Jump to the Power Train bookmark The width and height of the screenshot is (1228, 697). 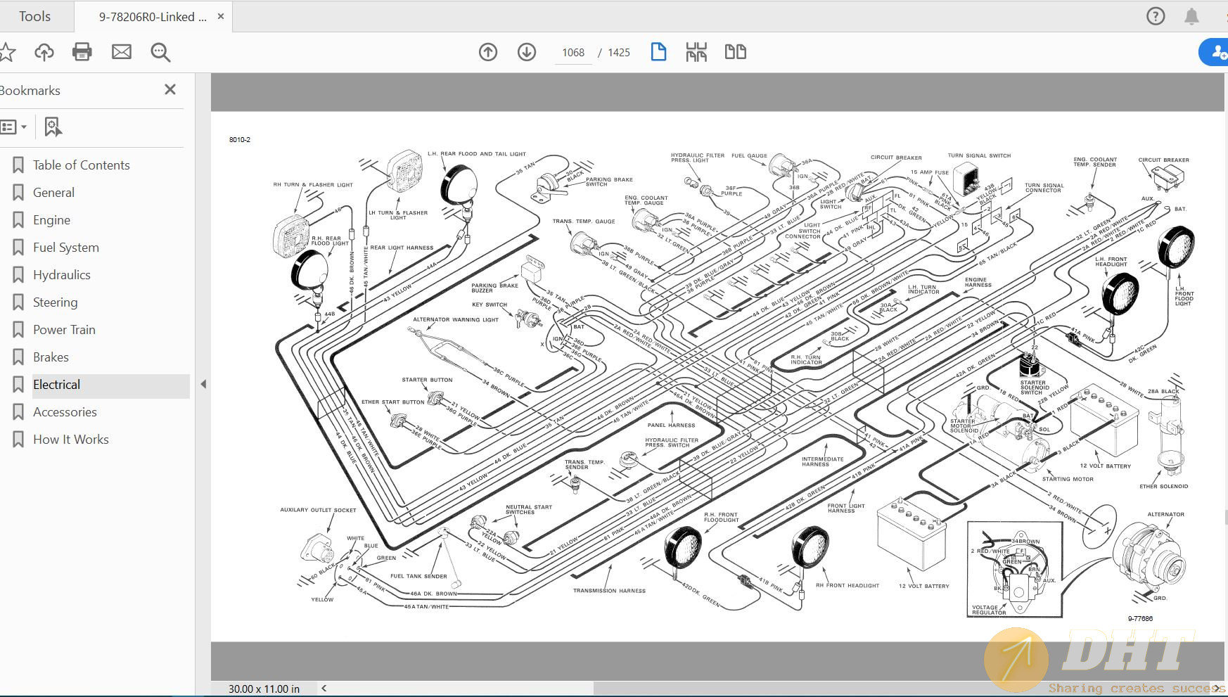tap(64, 330)
